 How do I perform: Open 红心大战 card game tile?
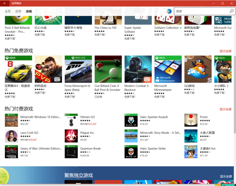(48, 20)
